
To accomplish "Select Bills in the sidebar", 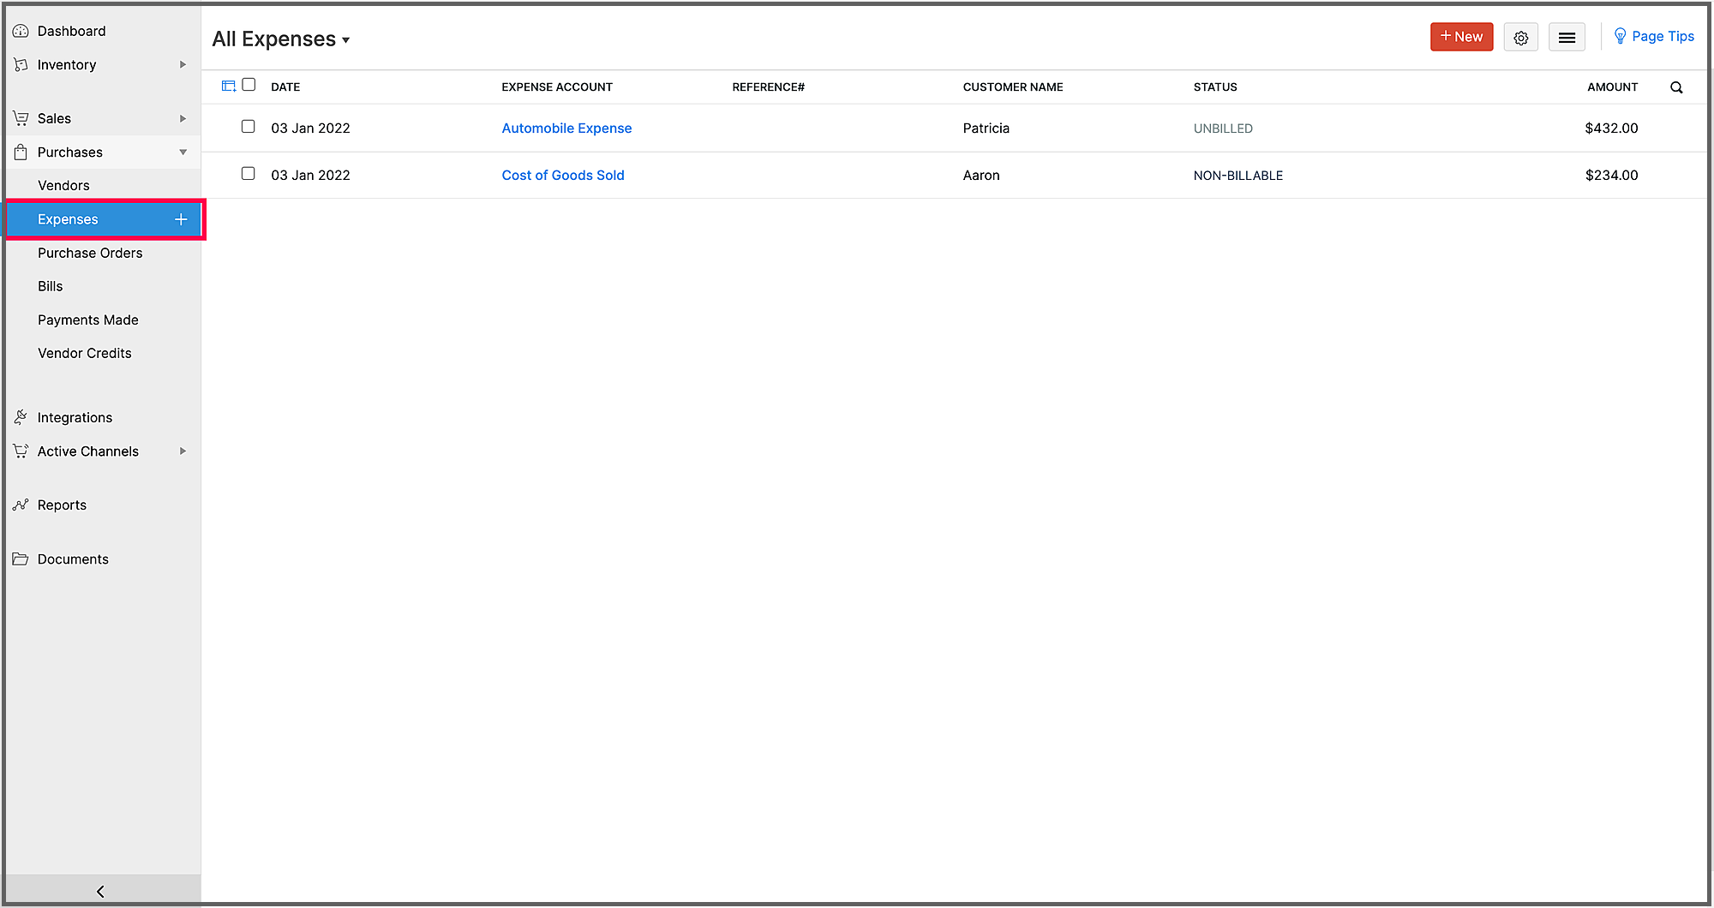I will (x=51, y=287).
